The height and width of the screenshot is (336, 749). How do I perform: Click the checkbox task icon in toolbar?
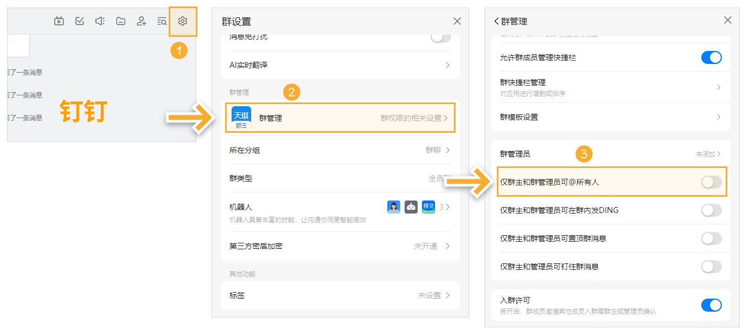pos(80,21)
